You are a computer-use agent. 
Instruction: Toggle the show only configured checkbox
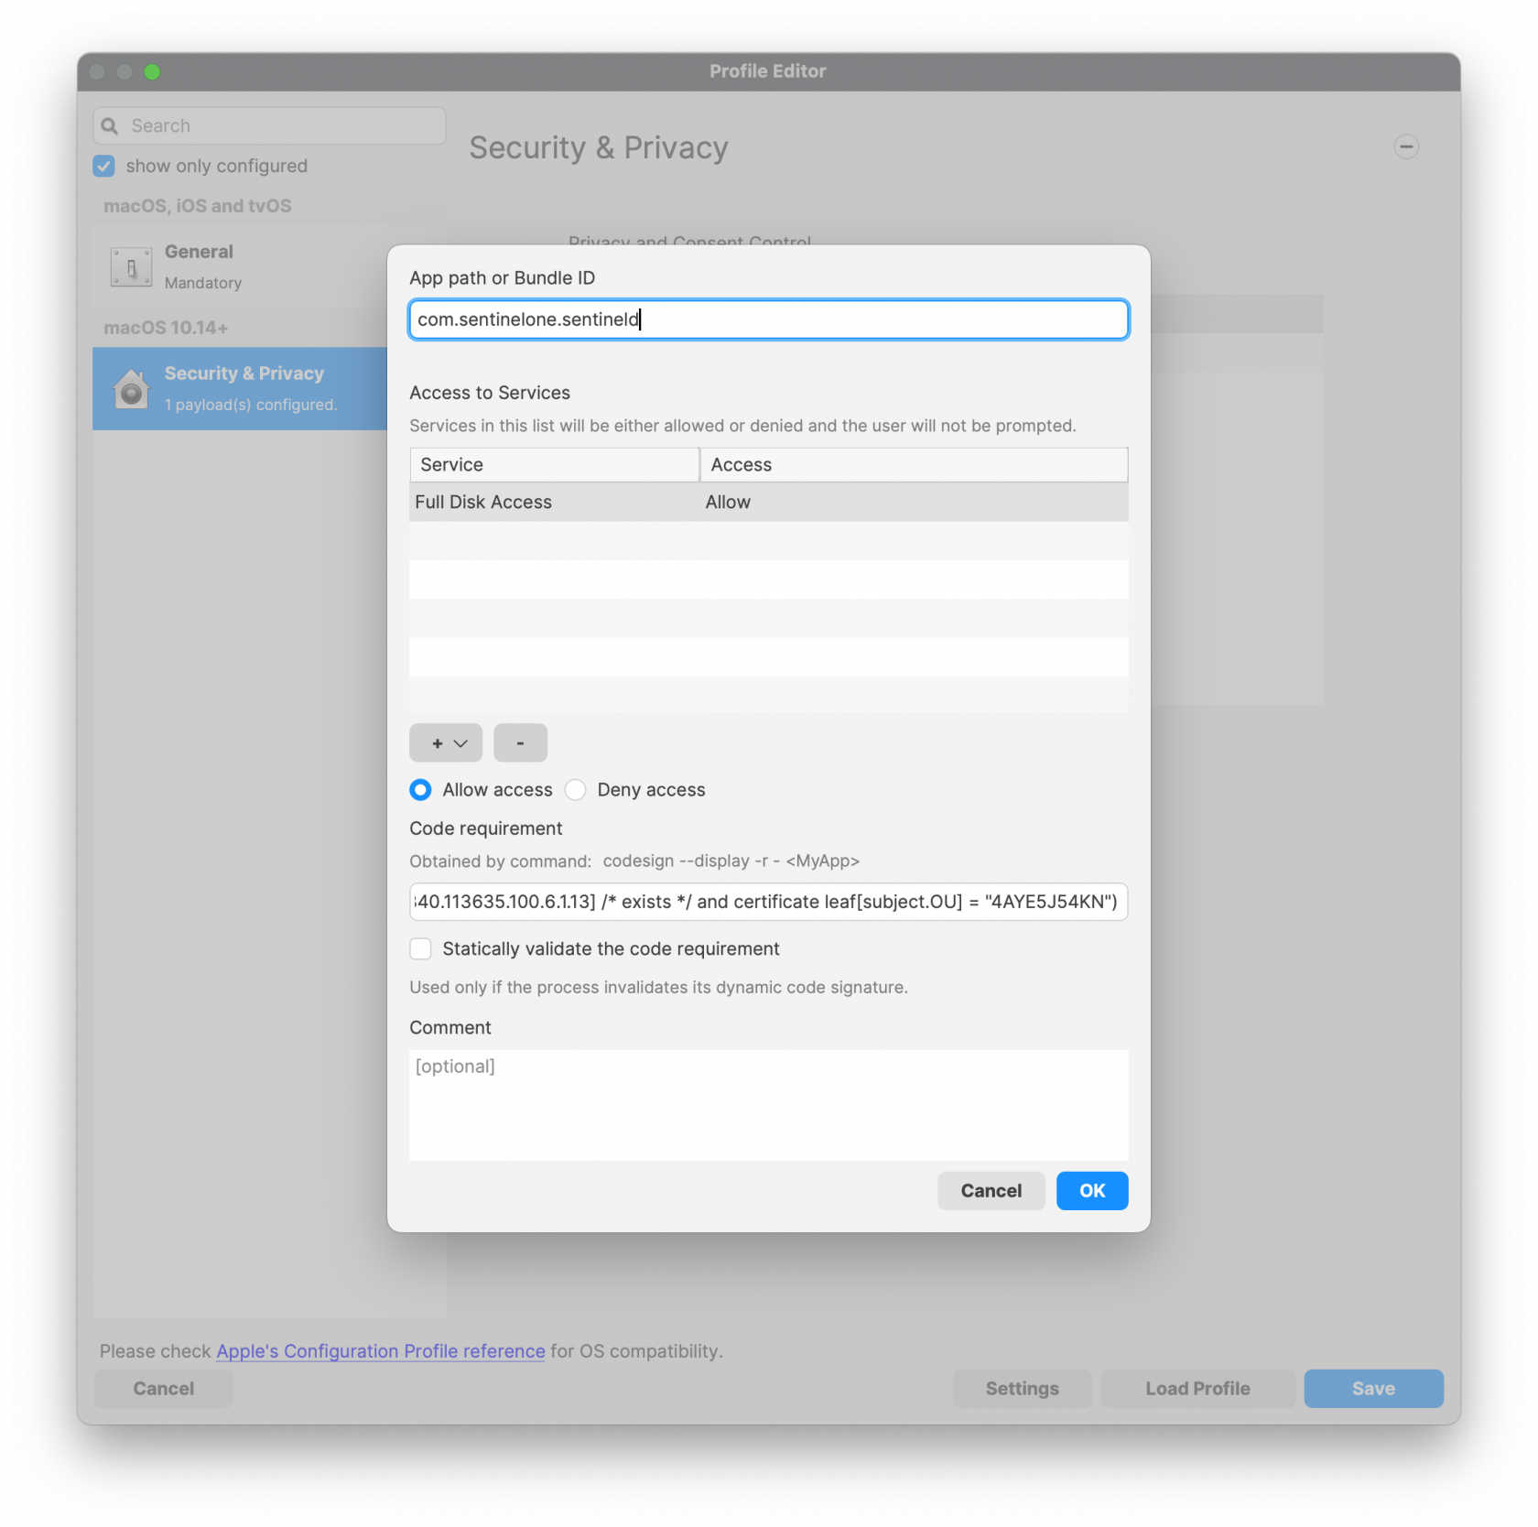104,166
